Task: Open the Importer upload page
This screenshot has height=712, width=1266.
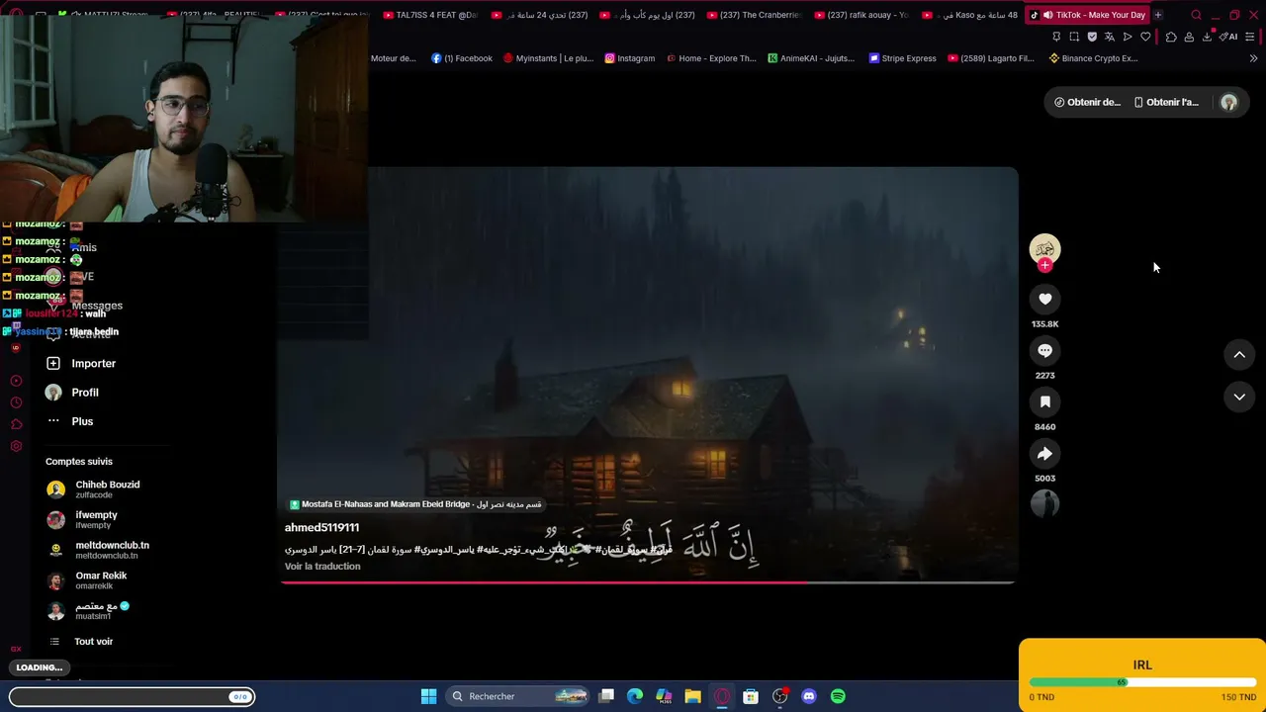Action: point(81,363)
